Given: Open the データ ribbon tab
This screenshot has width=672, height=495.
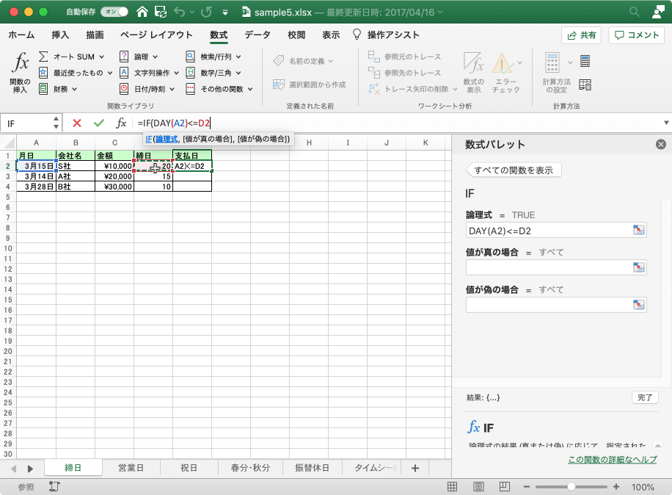Looking at the screenshot, I should 258,35.
